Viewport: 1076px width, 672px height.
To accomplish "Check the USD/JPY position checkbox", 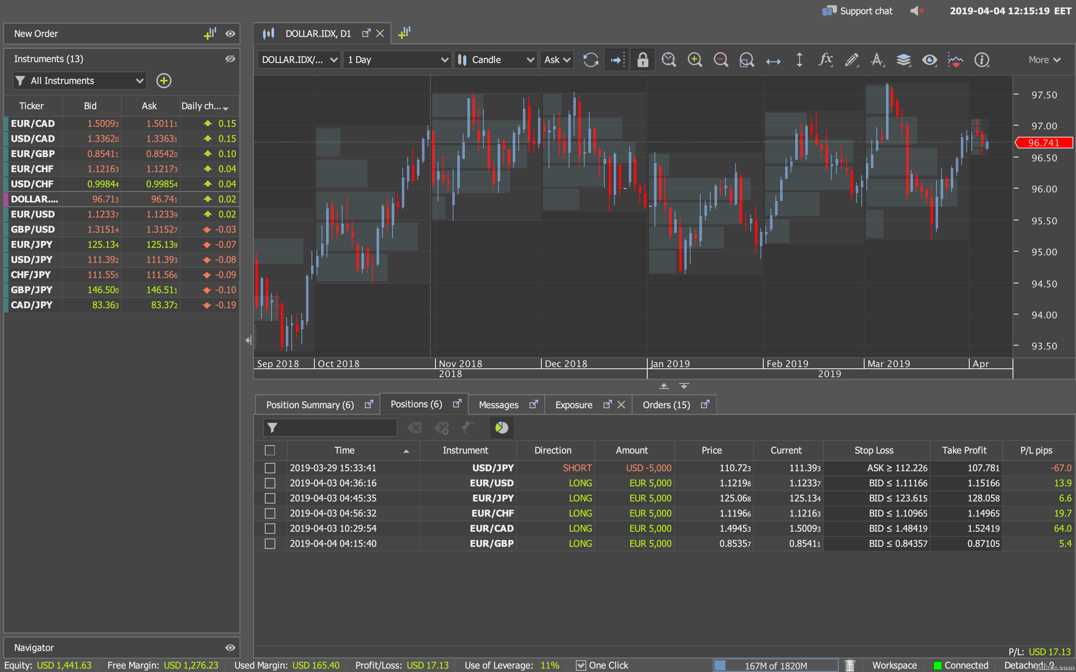I will point(270,468).
